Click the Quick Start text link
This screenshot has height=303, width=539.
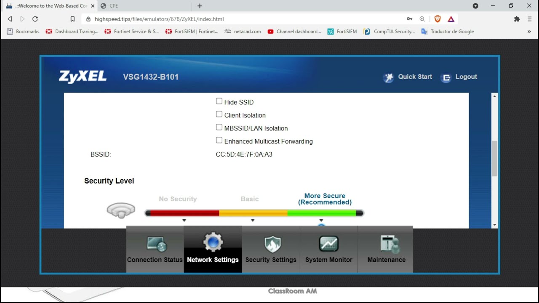415,77
